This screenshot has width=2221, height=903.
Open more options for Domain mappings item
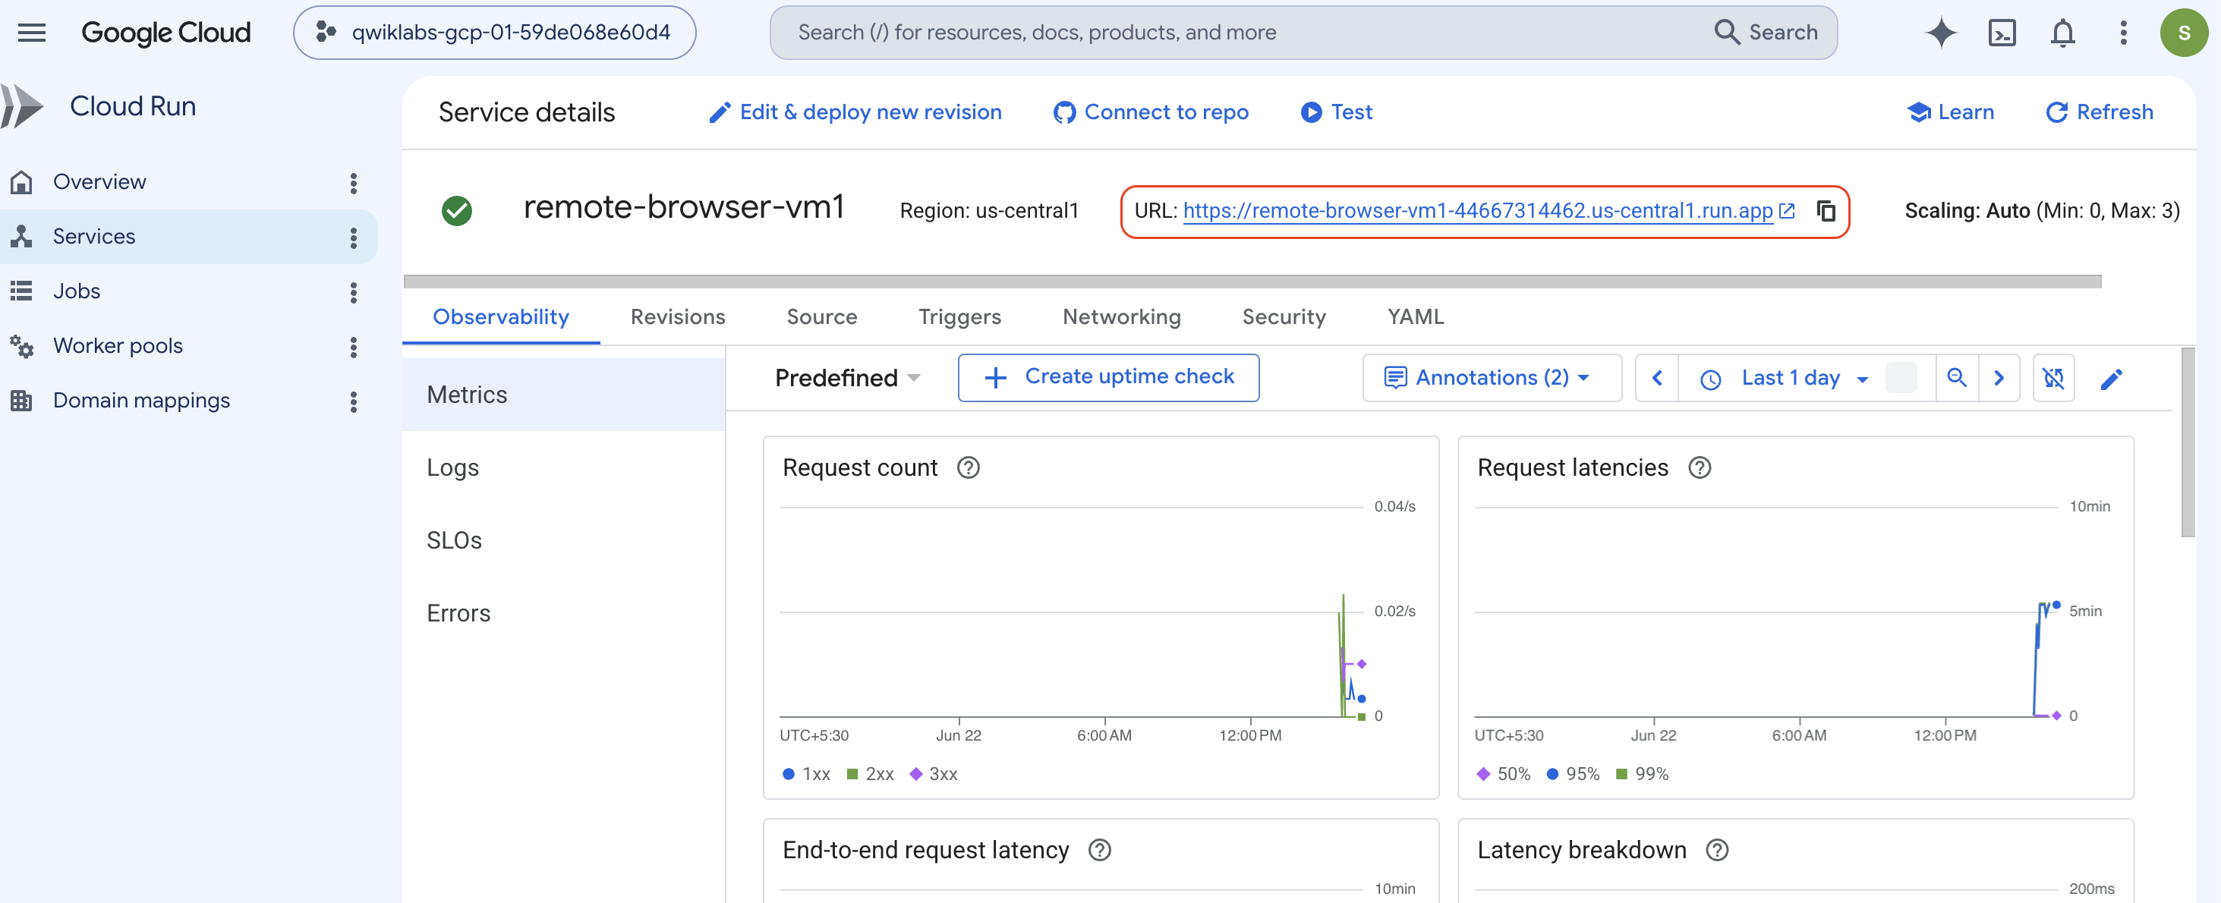pos(353,401)
